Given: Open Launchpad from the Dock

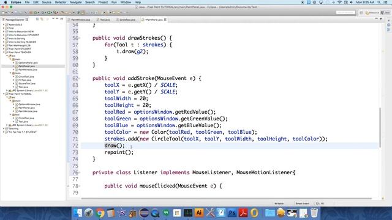Looking at the screenshot, I should pyautogui.click(x=89, y=213).
